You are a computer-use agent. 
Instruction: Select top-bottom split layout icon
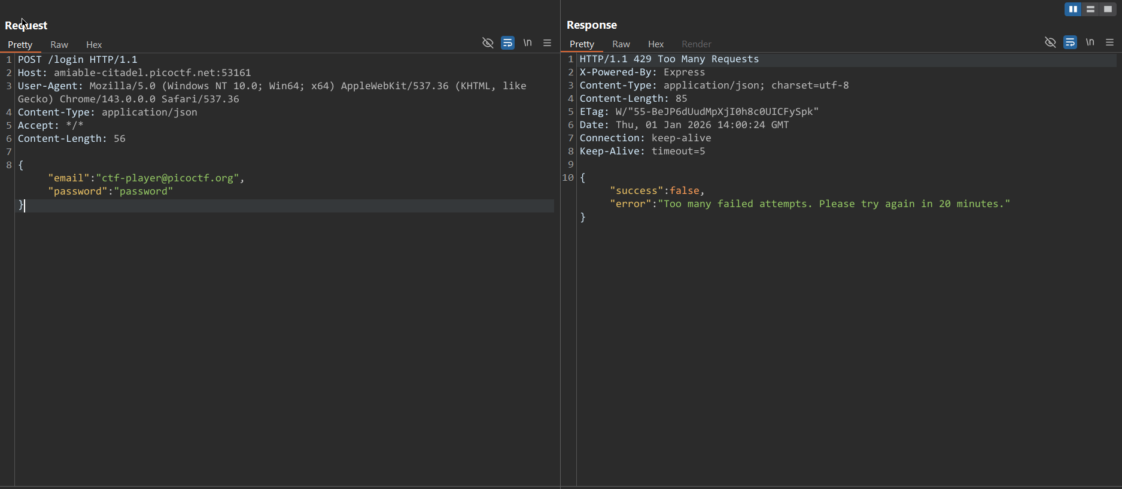point(1090,10)
